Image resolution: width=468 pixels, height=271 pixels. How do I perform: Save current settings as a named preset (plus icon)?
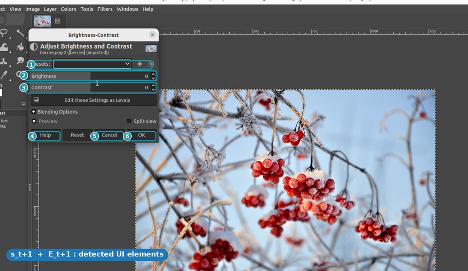140,64
